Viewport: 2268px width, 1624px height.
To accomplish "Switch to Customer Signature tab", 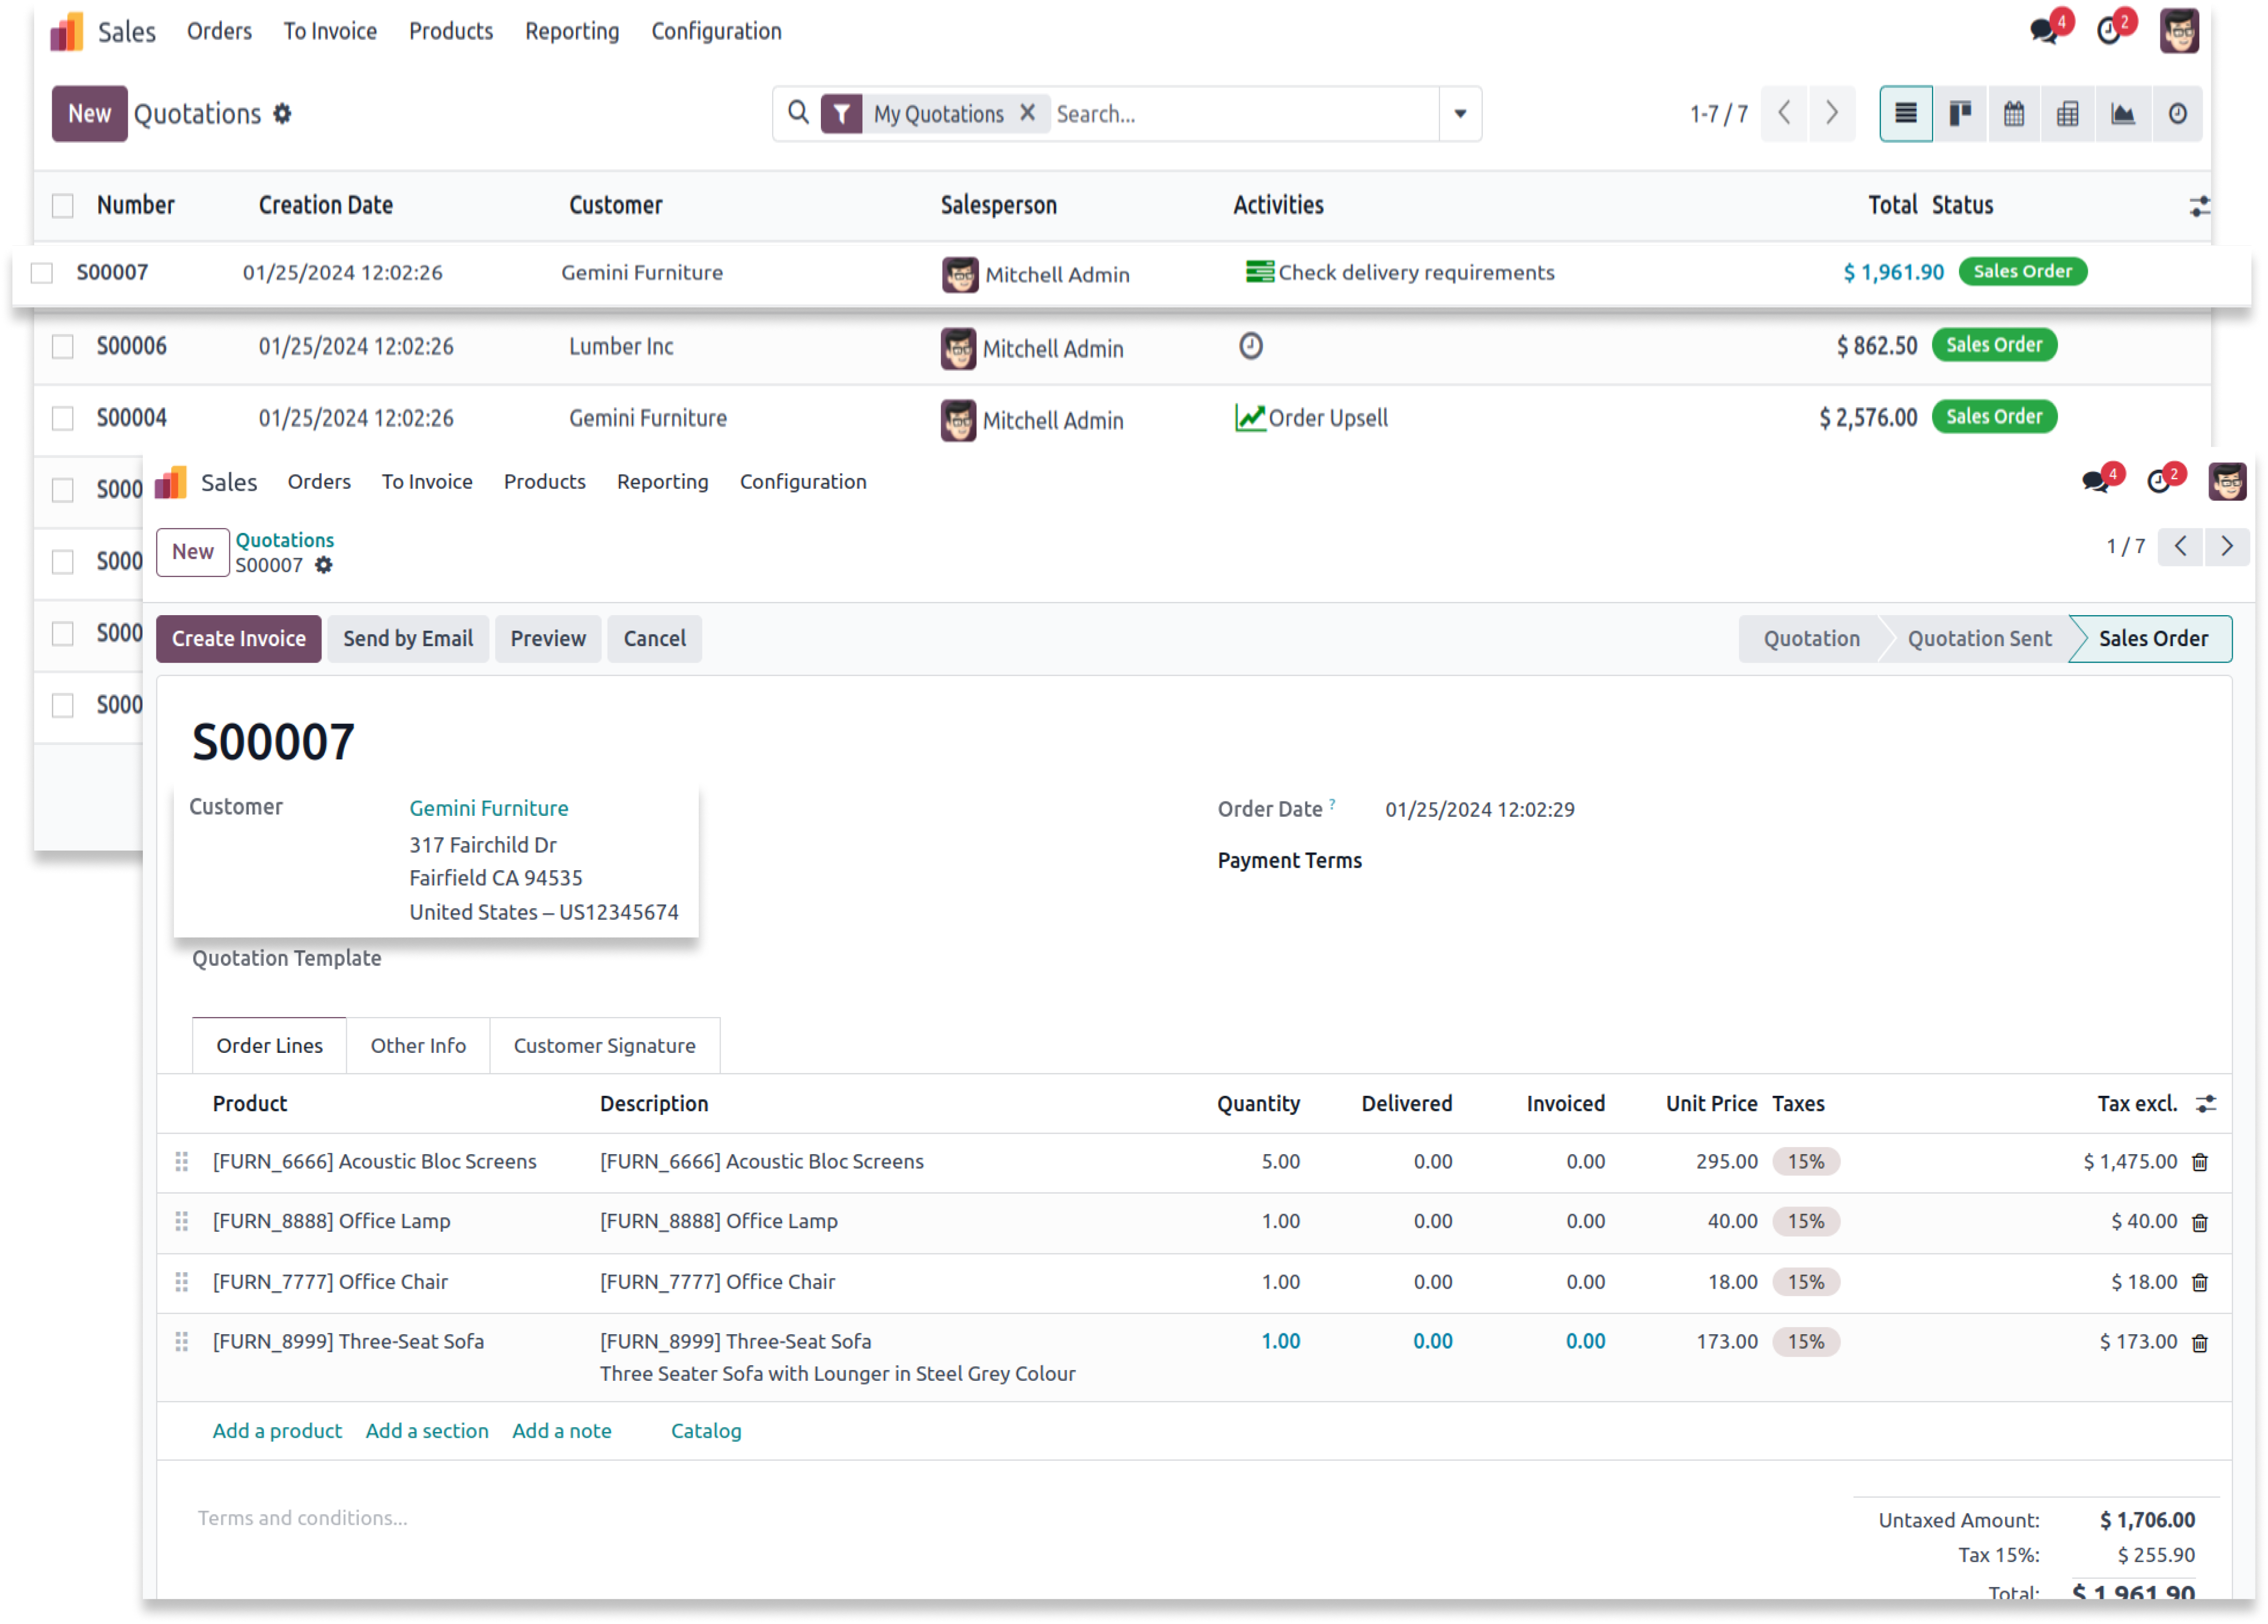I will pos(605,1046).
